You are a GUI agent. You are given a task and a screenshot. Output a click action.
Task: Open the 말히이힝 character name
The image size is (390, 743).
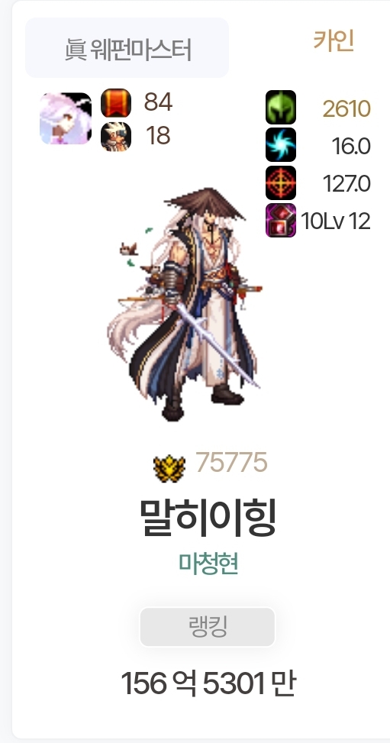pos(208,517)
